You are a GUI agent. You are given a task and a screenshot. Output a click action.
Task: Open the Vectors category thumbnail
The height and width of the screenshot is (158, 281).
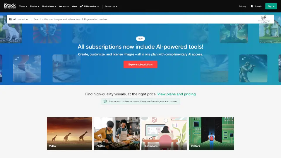(211, 134)
